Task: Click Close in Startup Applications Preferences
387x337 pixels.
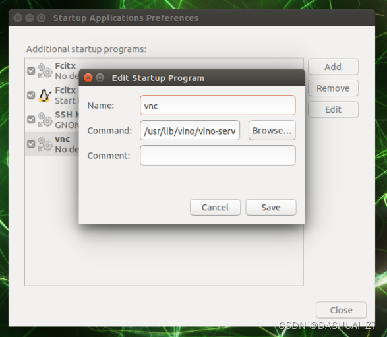Action: [x=341, y=310]
